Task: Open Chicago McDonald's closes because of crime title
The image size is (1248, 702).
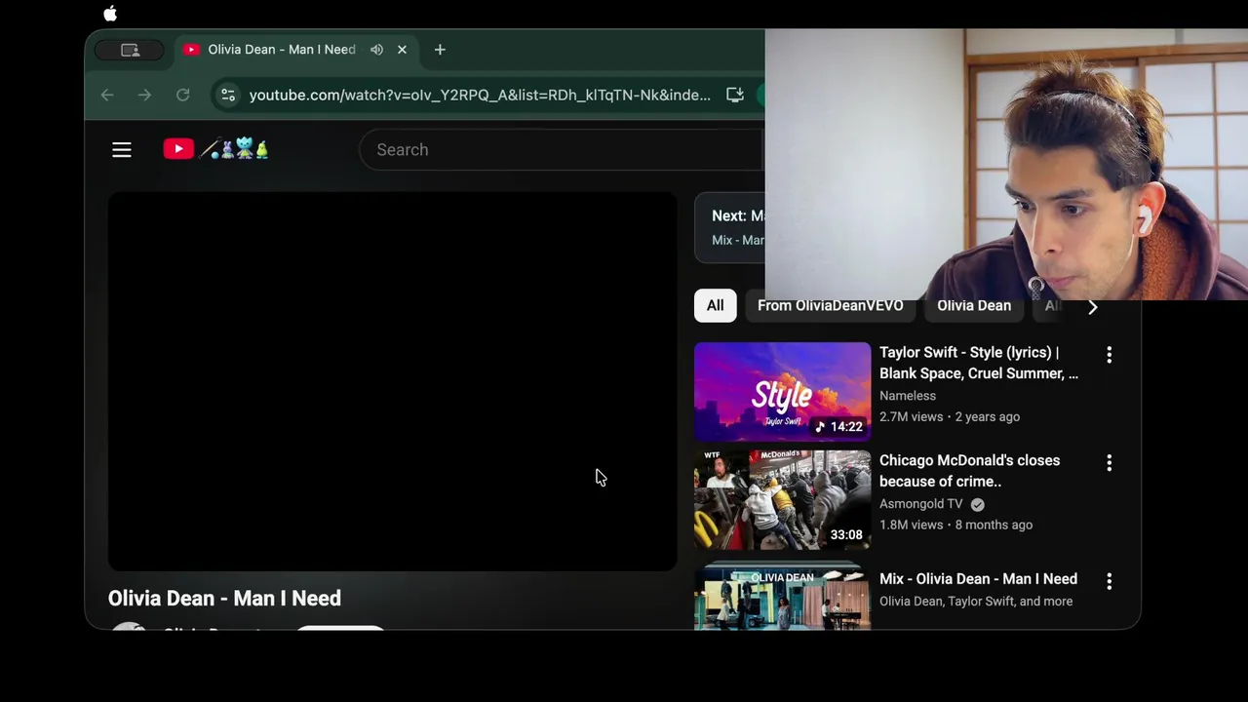Action: tap(969, 471)
